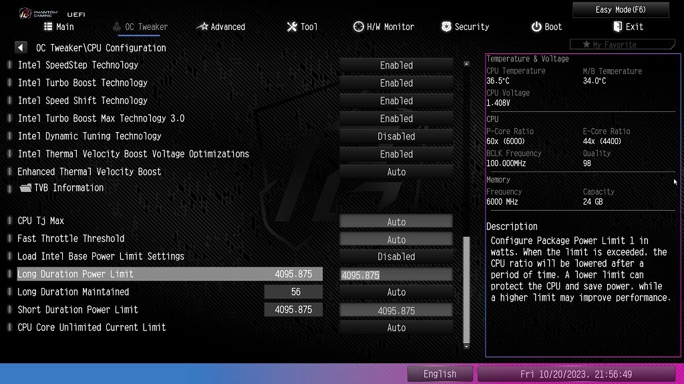The height and width of the screenshot is (384, 684).
Task: Select the Intel Turbo Boost Technology label
Action: point(82,83)
